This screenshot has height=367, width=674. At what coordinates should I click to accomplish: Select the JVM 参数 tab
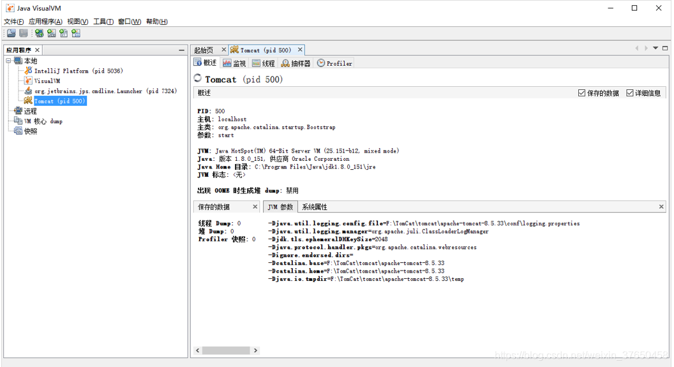280,207
